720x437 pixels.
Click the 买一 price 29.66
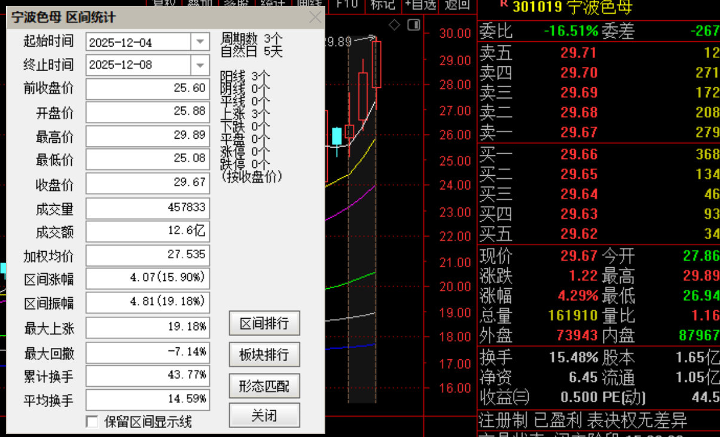click(x=579, y=155)
